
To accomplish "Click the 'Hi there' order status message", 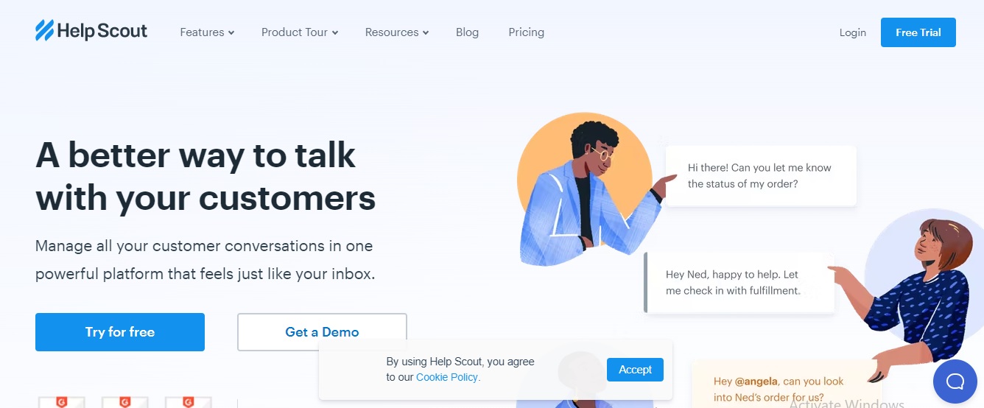I will click(761, 176).
